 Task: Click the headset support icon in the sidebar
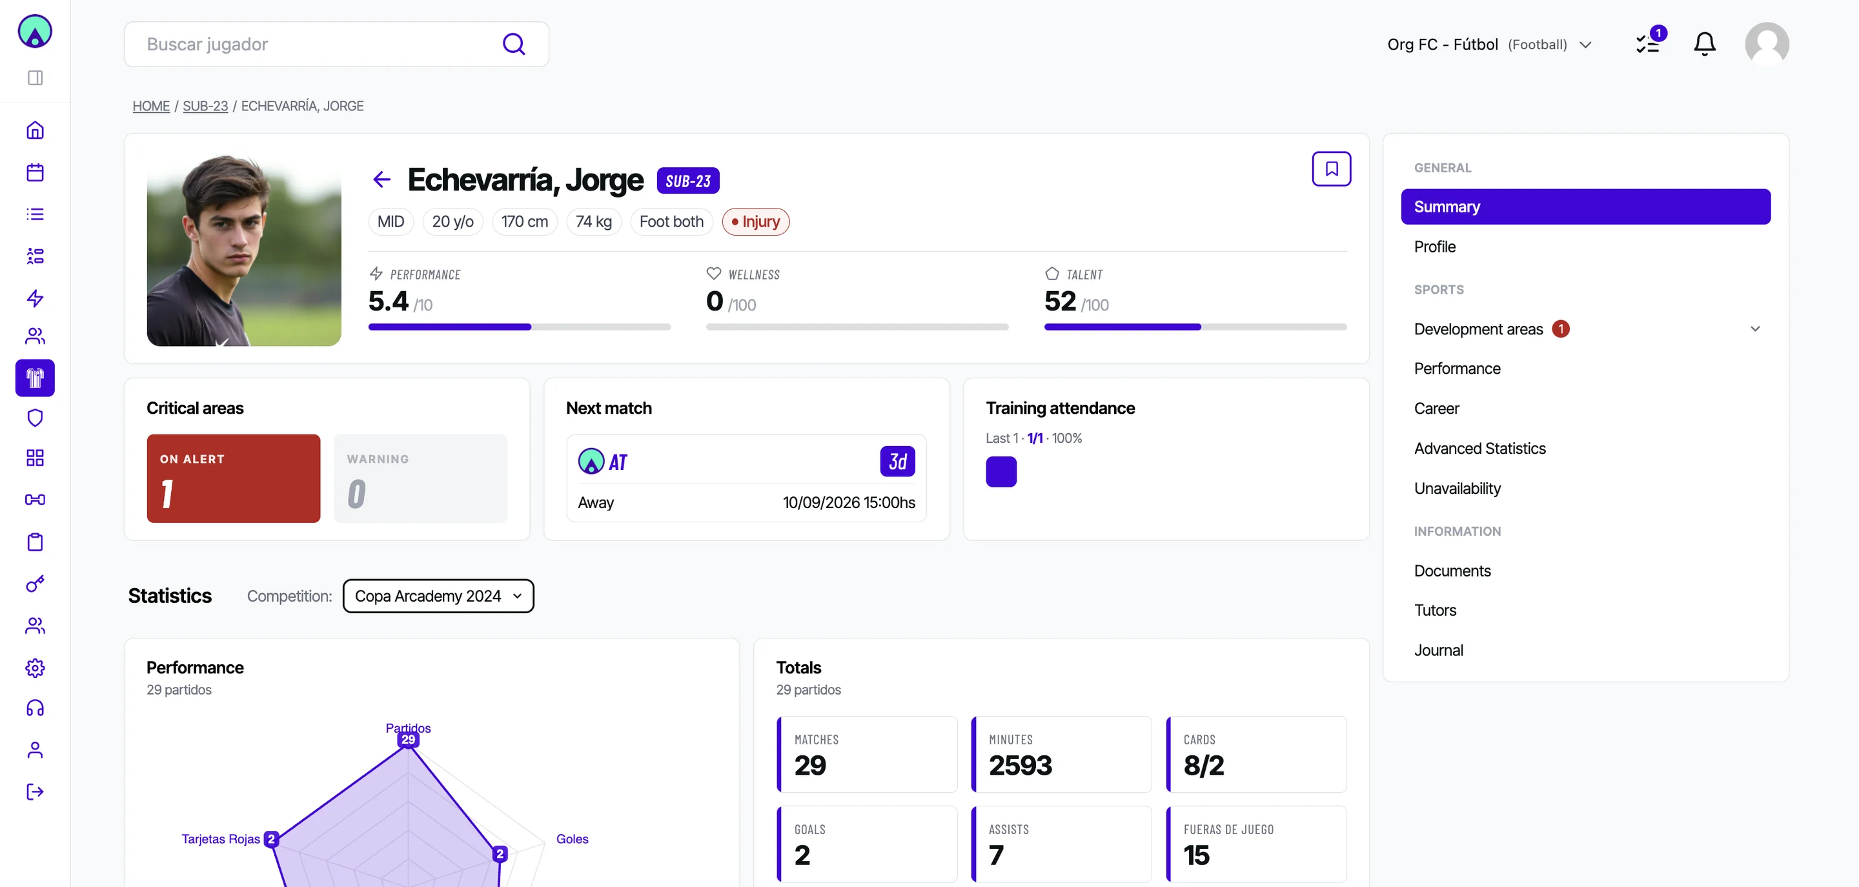[x=35, y=708]
